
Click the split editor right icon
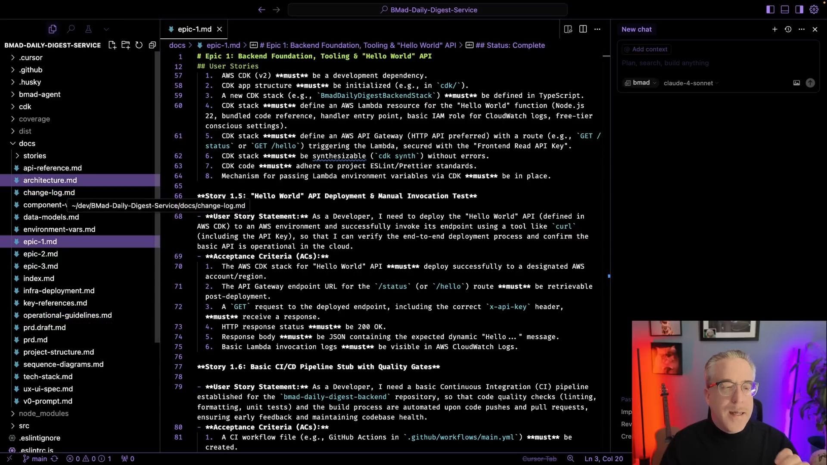583,29
